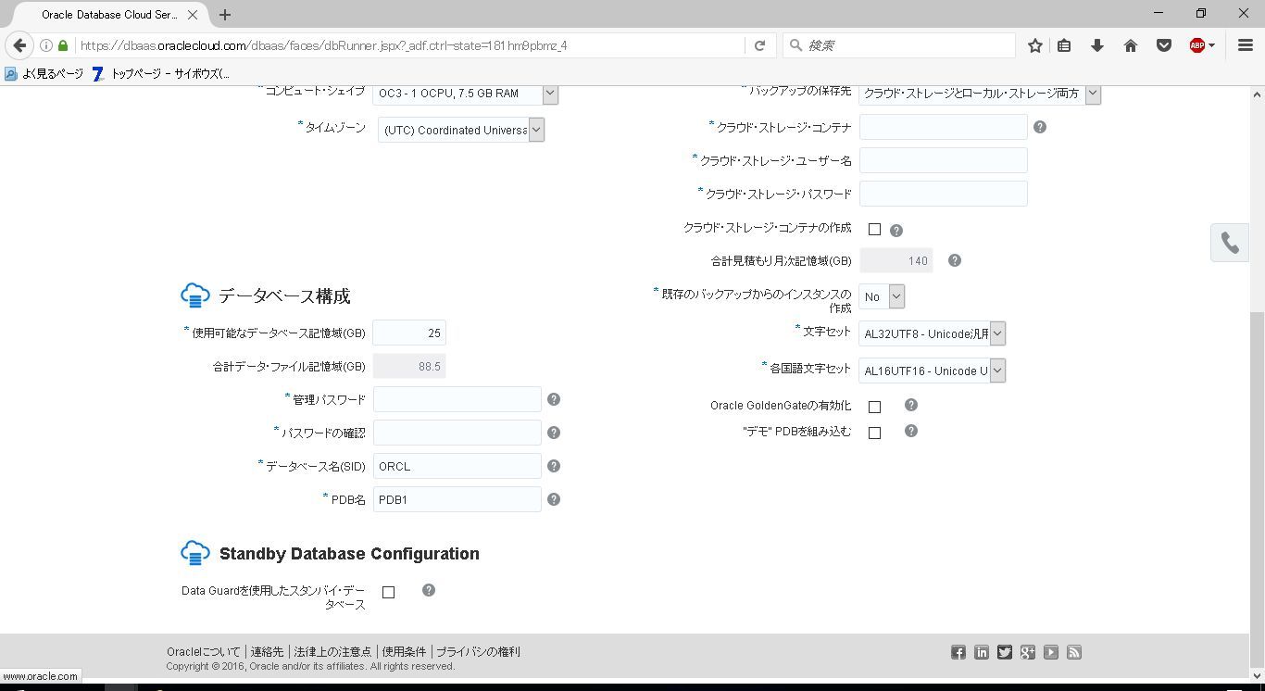Click the phone contact icon on right edge
The height and width of the screenshot is (691, 1265).
click(x=1230, y=243)
